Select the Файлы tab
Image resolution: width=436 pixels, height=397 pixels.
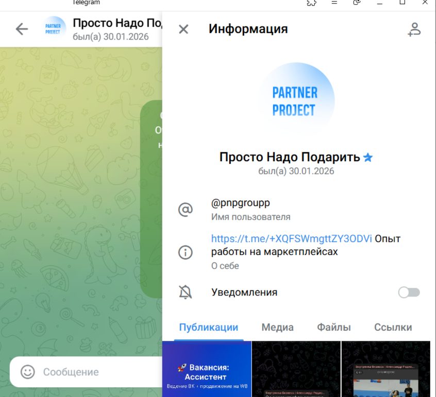coord(333,327)
